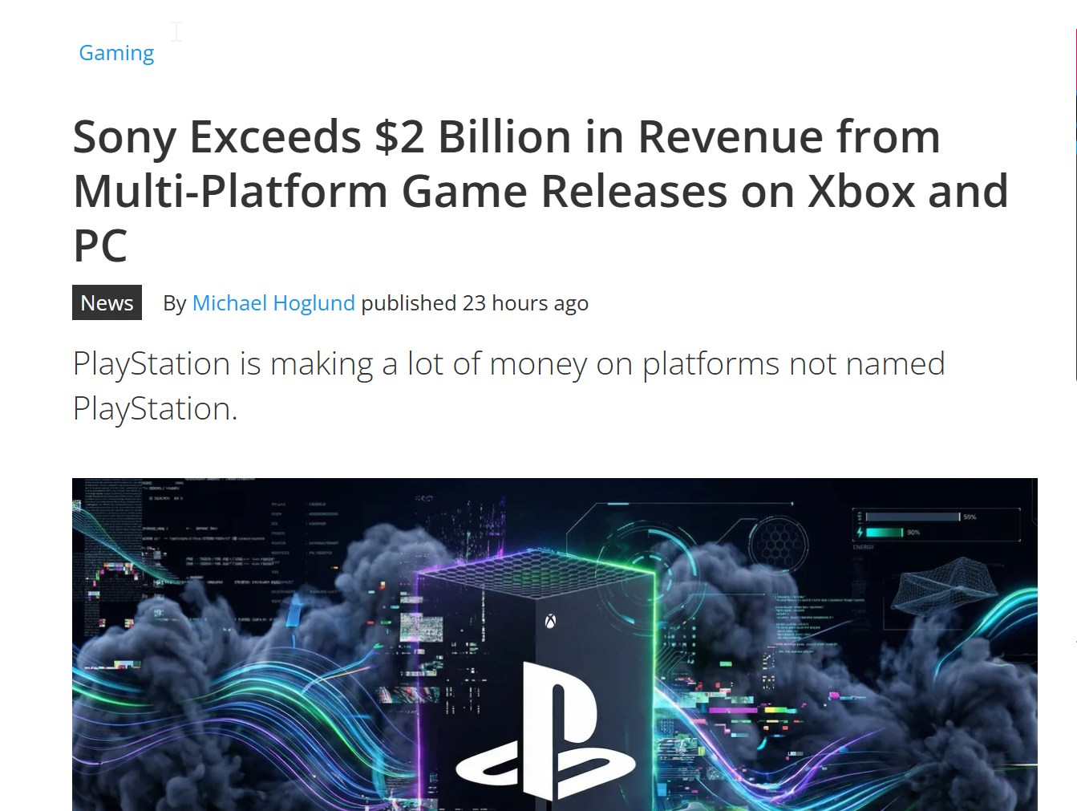Screen dimensions: 1077x811
Task: Click the 'By' byline text
Action: click(175, 303)
